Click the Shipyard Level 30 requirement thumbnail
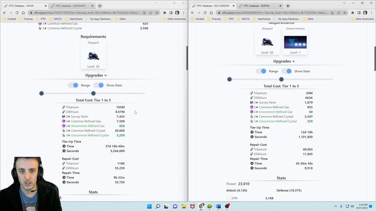Viewport: 376px width, 211px height. point(93,56)
